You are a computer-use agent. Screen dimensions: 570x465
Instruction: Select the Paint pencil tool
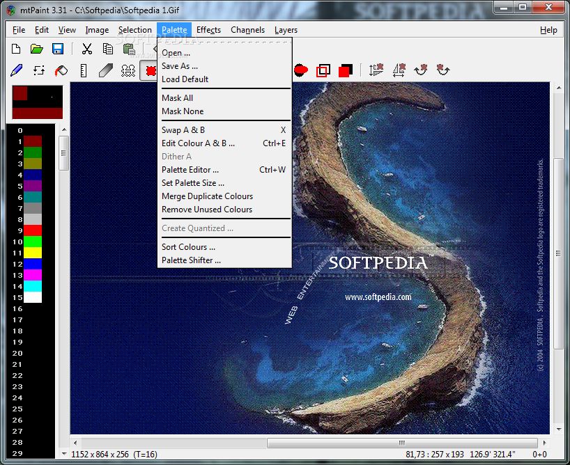(x=16, y=70)
